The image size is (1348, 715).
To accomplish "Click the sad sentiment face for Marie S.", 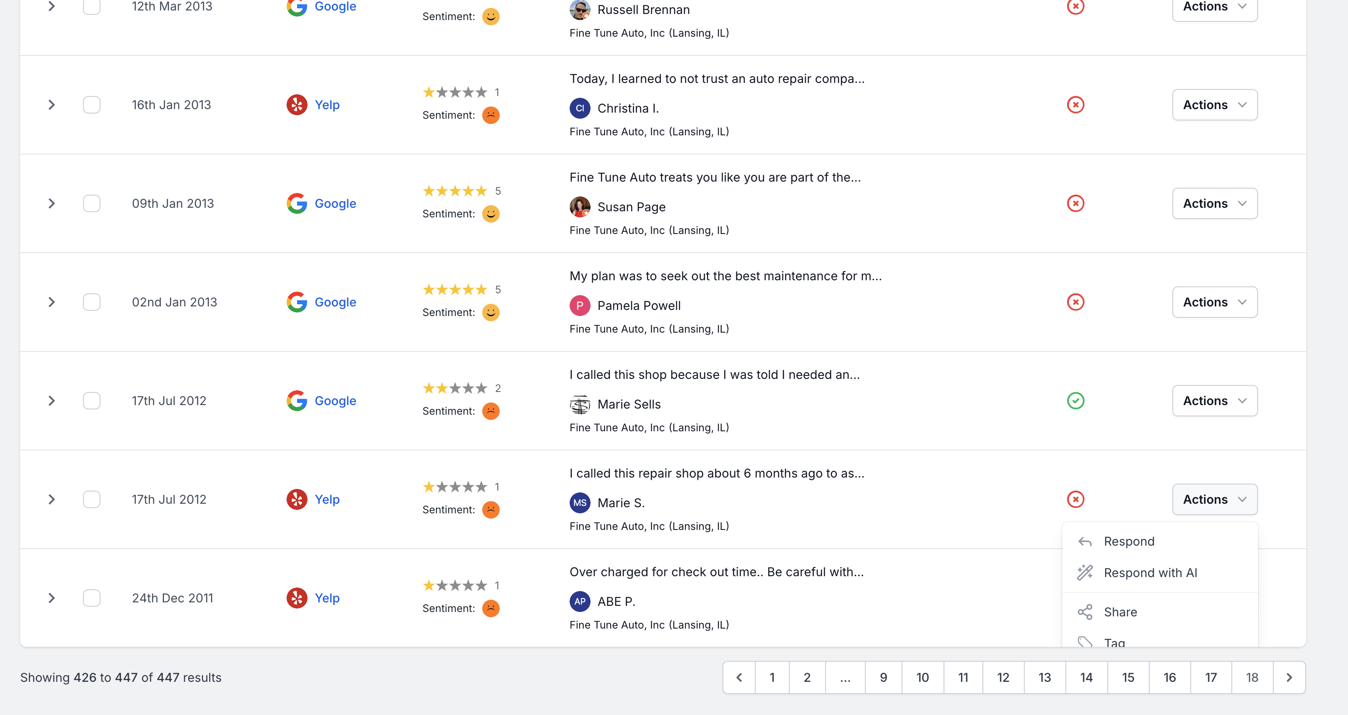I will [491, 509].
